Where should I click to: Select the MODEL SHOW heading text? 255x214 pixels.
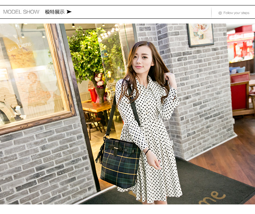coord(21,12)
